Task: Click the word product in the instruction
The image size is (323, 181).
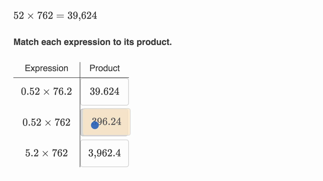Action: click(x=154, y=42)
